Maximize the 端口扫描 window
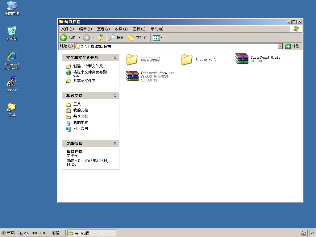 coord(294,22)
